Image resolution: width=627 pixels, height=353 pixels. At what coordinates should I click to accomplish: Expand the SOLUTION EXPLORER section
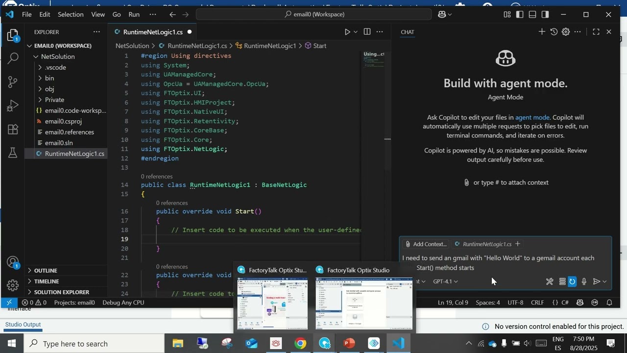[x=67, y=292]
